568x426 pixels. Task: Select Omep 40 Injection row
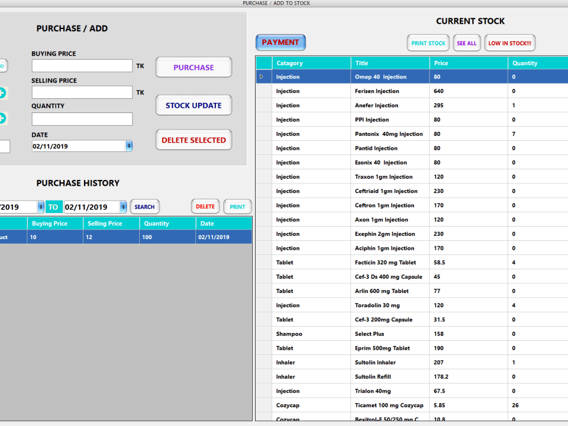(412, 77)
